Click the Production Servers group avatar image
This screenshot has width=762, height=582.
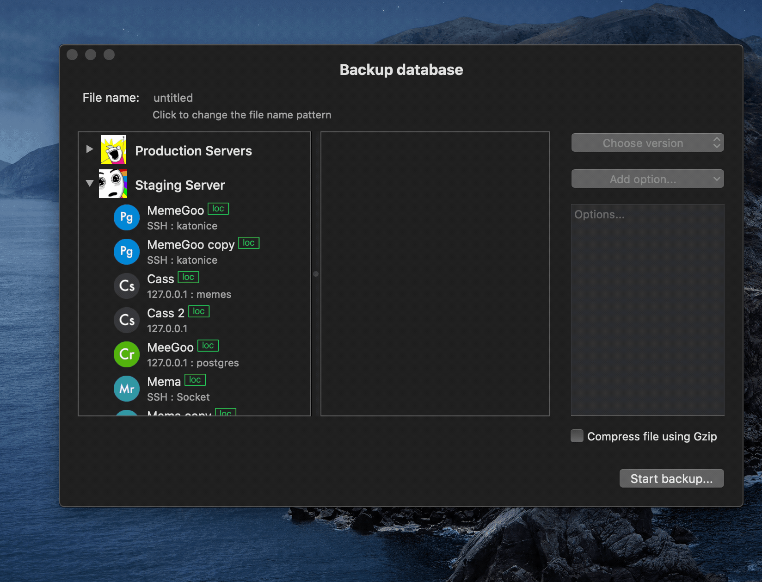113,149
